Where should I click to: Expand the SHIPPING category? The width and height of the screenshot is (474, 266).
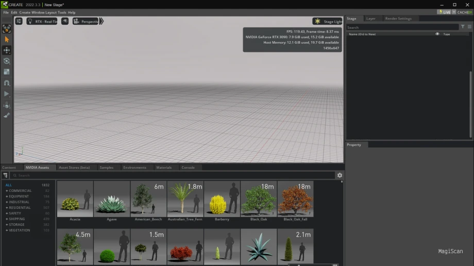tap(7, 219)
